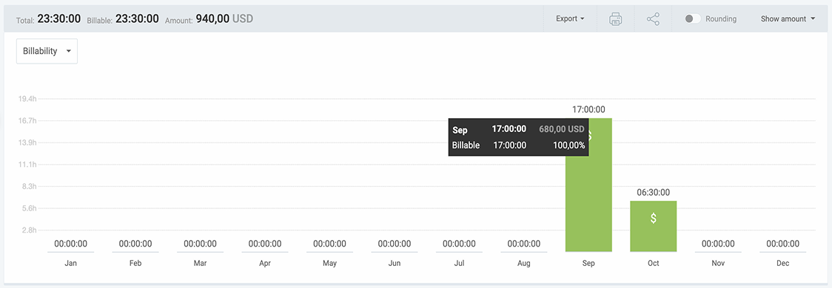Click the Aug month label
Screen dimensions: 832x288
(x=524, y=263)
